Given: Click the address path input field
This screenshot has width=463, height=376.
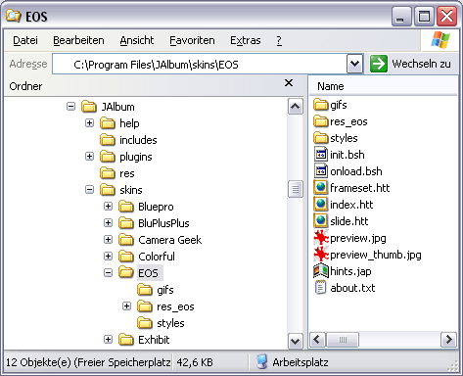Looking at the screenshot, I should tap(200, 65).
